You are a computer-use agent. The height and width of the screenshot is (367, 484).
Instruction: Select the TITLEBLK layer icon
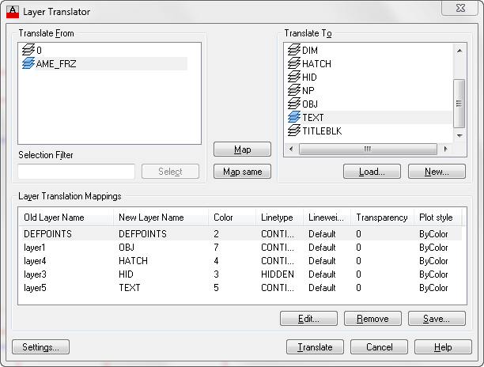coord(294,131)
